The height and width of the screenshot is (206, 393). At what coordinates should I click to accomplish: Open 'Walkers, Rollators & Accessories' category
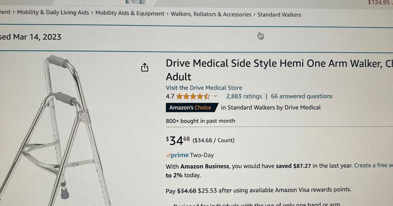(211, 14)
